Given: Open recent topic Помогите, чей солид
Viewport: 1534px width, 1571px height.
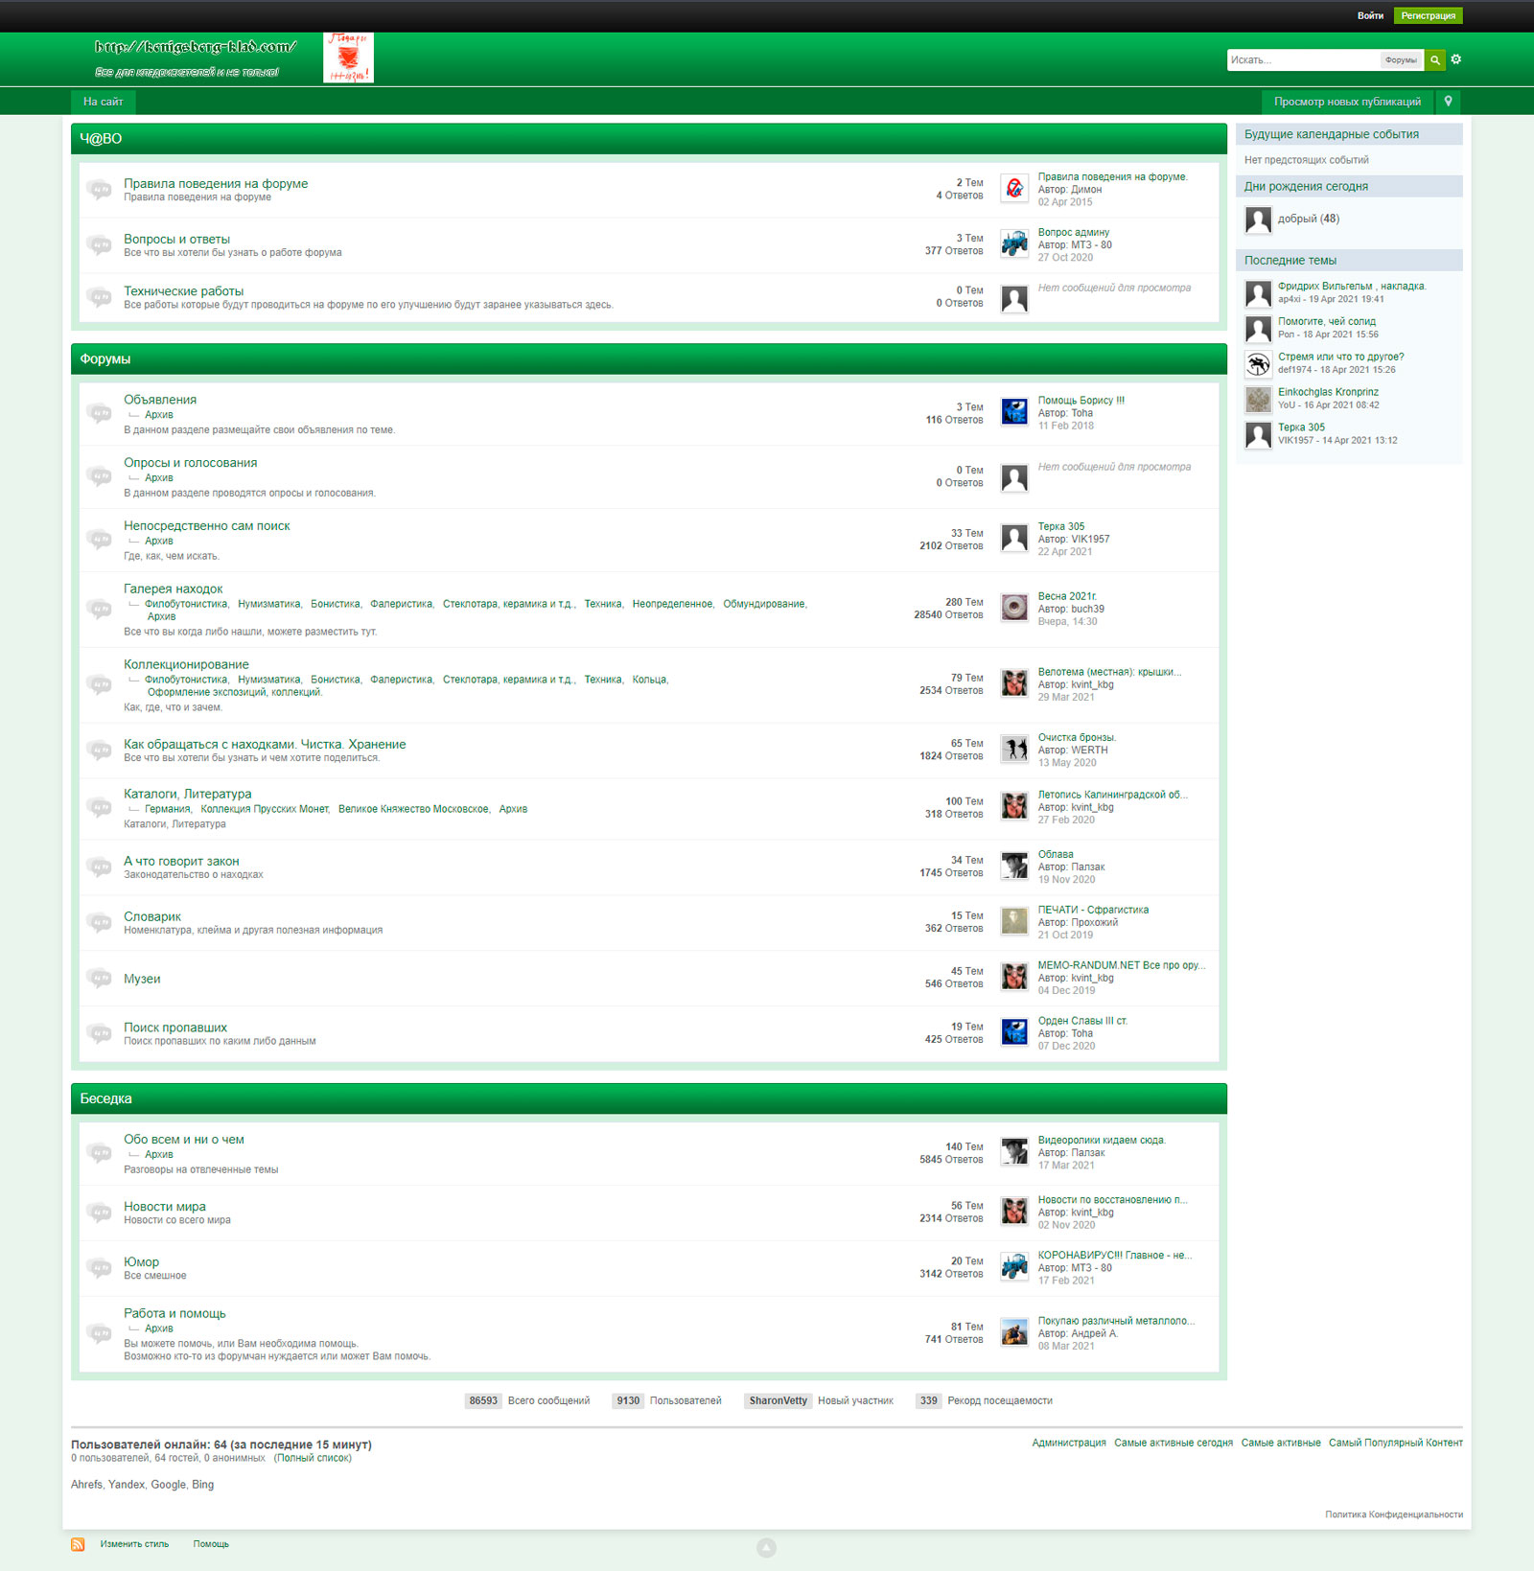Looking at the screenshot, I should pos(1327,321).
